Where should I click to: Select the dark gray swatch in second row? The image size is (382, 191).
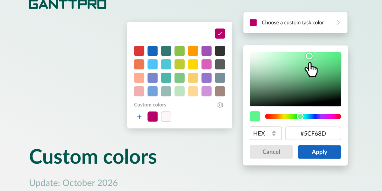click(220, 64)
